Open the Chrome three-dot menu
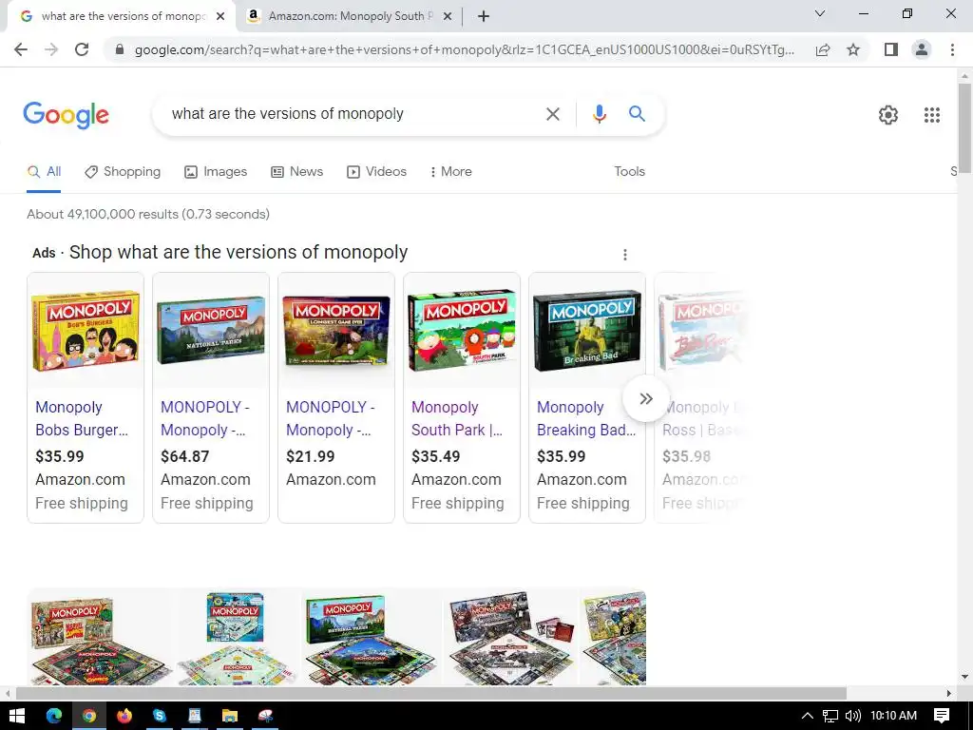 pos(952,49)
